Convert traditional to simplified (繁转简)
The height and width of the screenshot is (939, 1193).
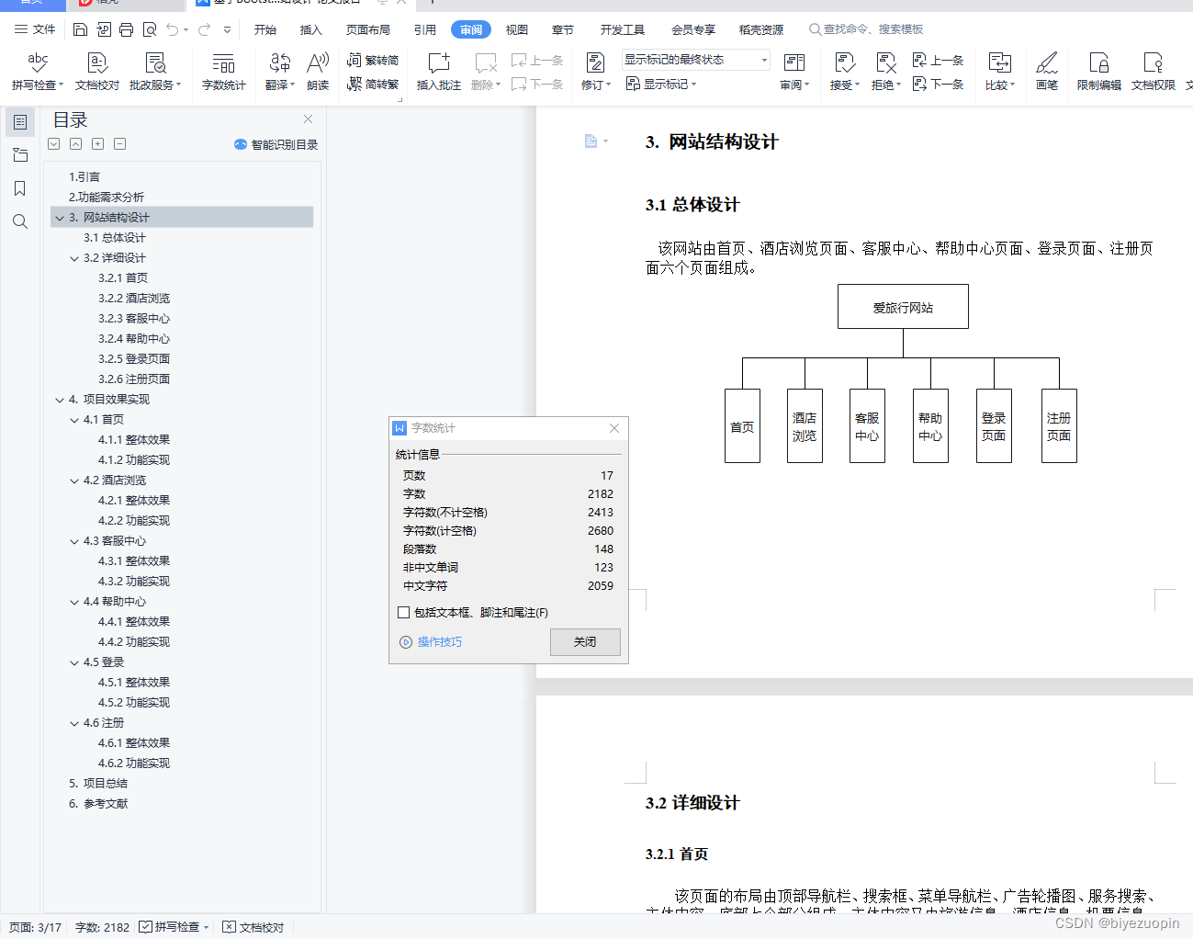click(373, 61)
